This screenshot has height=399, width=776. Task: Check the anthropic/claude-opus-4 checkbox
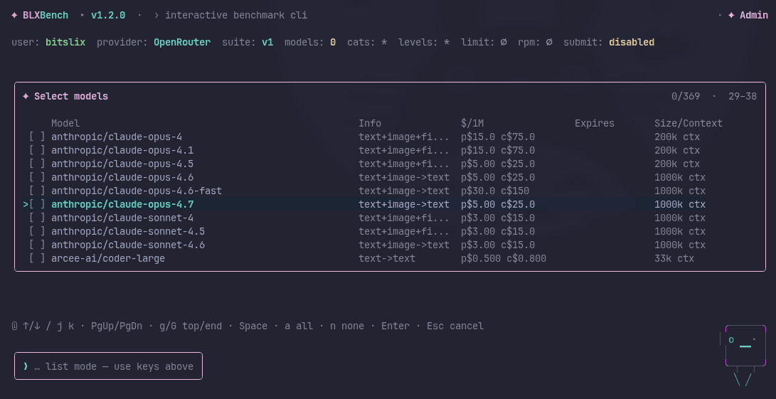pos(37,137)
